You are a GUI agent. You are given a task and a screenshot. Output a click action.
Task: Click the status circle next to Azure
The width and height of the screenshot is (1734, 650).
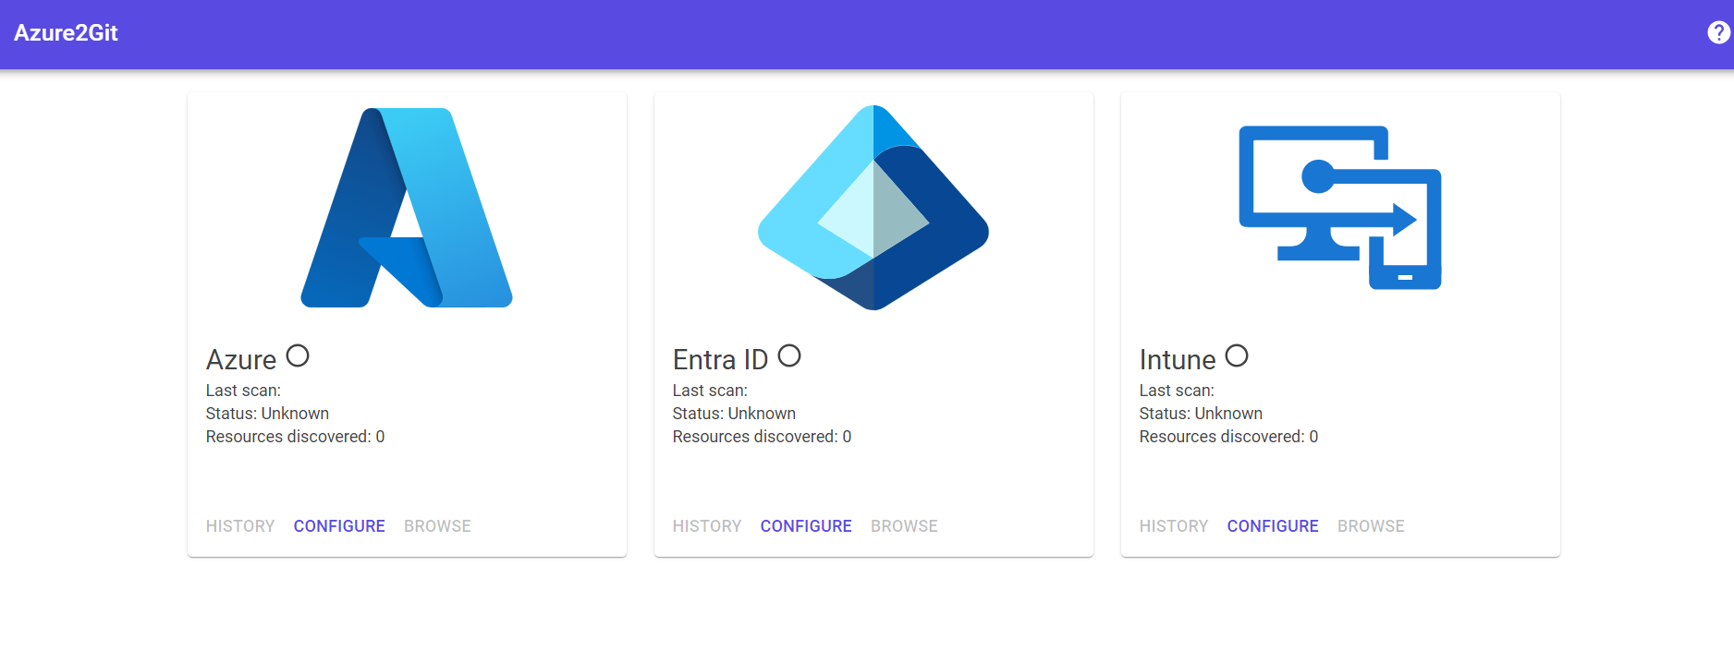(x=298, y=355)
